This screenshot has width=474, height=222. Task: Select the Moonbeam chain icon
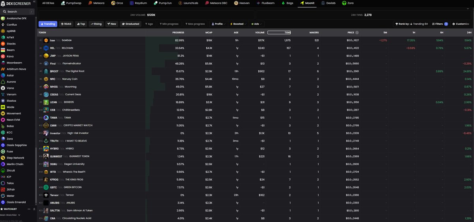3,63
